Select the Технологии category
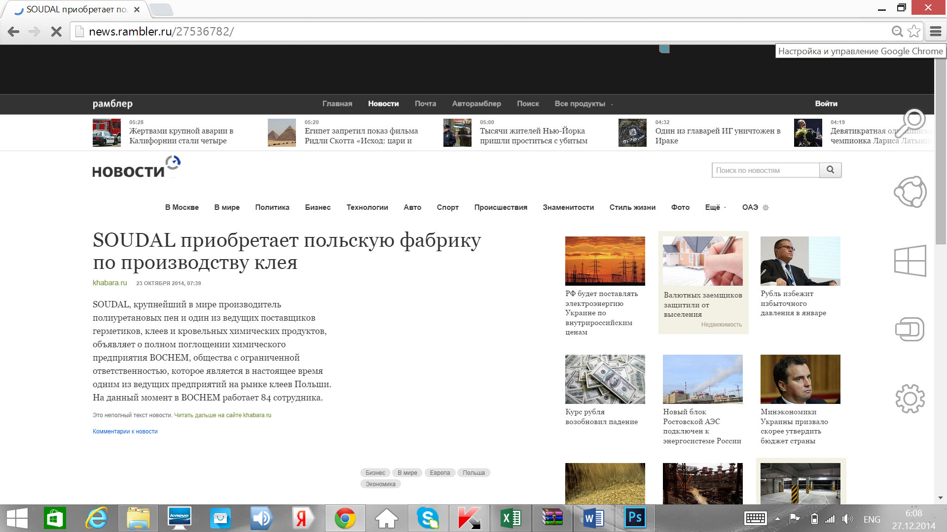The image size is (947, 532). [x=367, y=207]
